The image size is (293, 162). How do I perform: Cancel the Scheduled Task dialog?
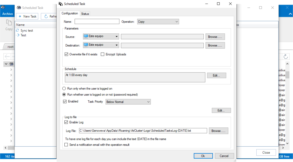224,156
